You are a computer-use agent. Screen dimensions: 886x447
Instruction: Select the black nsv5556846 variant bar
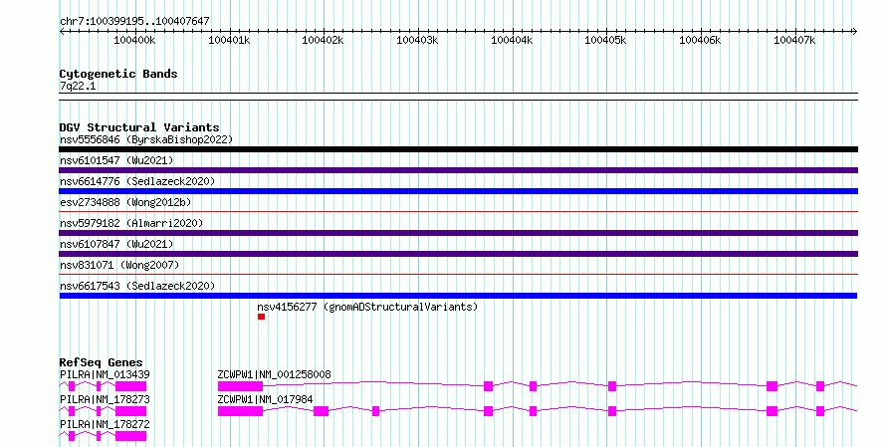coord(458,149)
